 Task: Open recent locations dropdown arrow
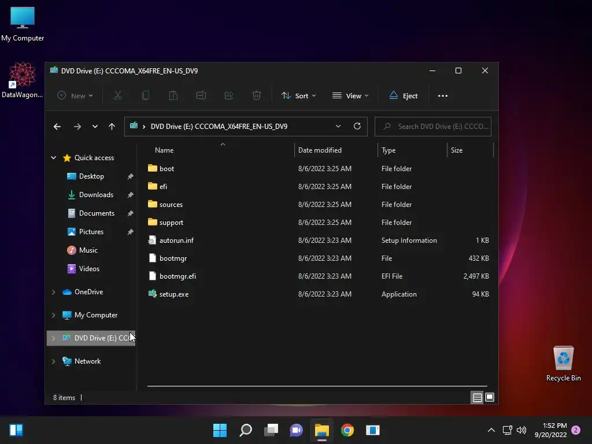click(95, 127)
